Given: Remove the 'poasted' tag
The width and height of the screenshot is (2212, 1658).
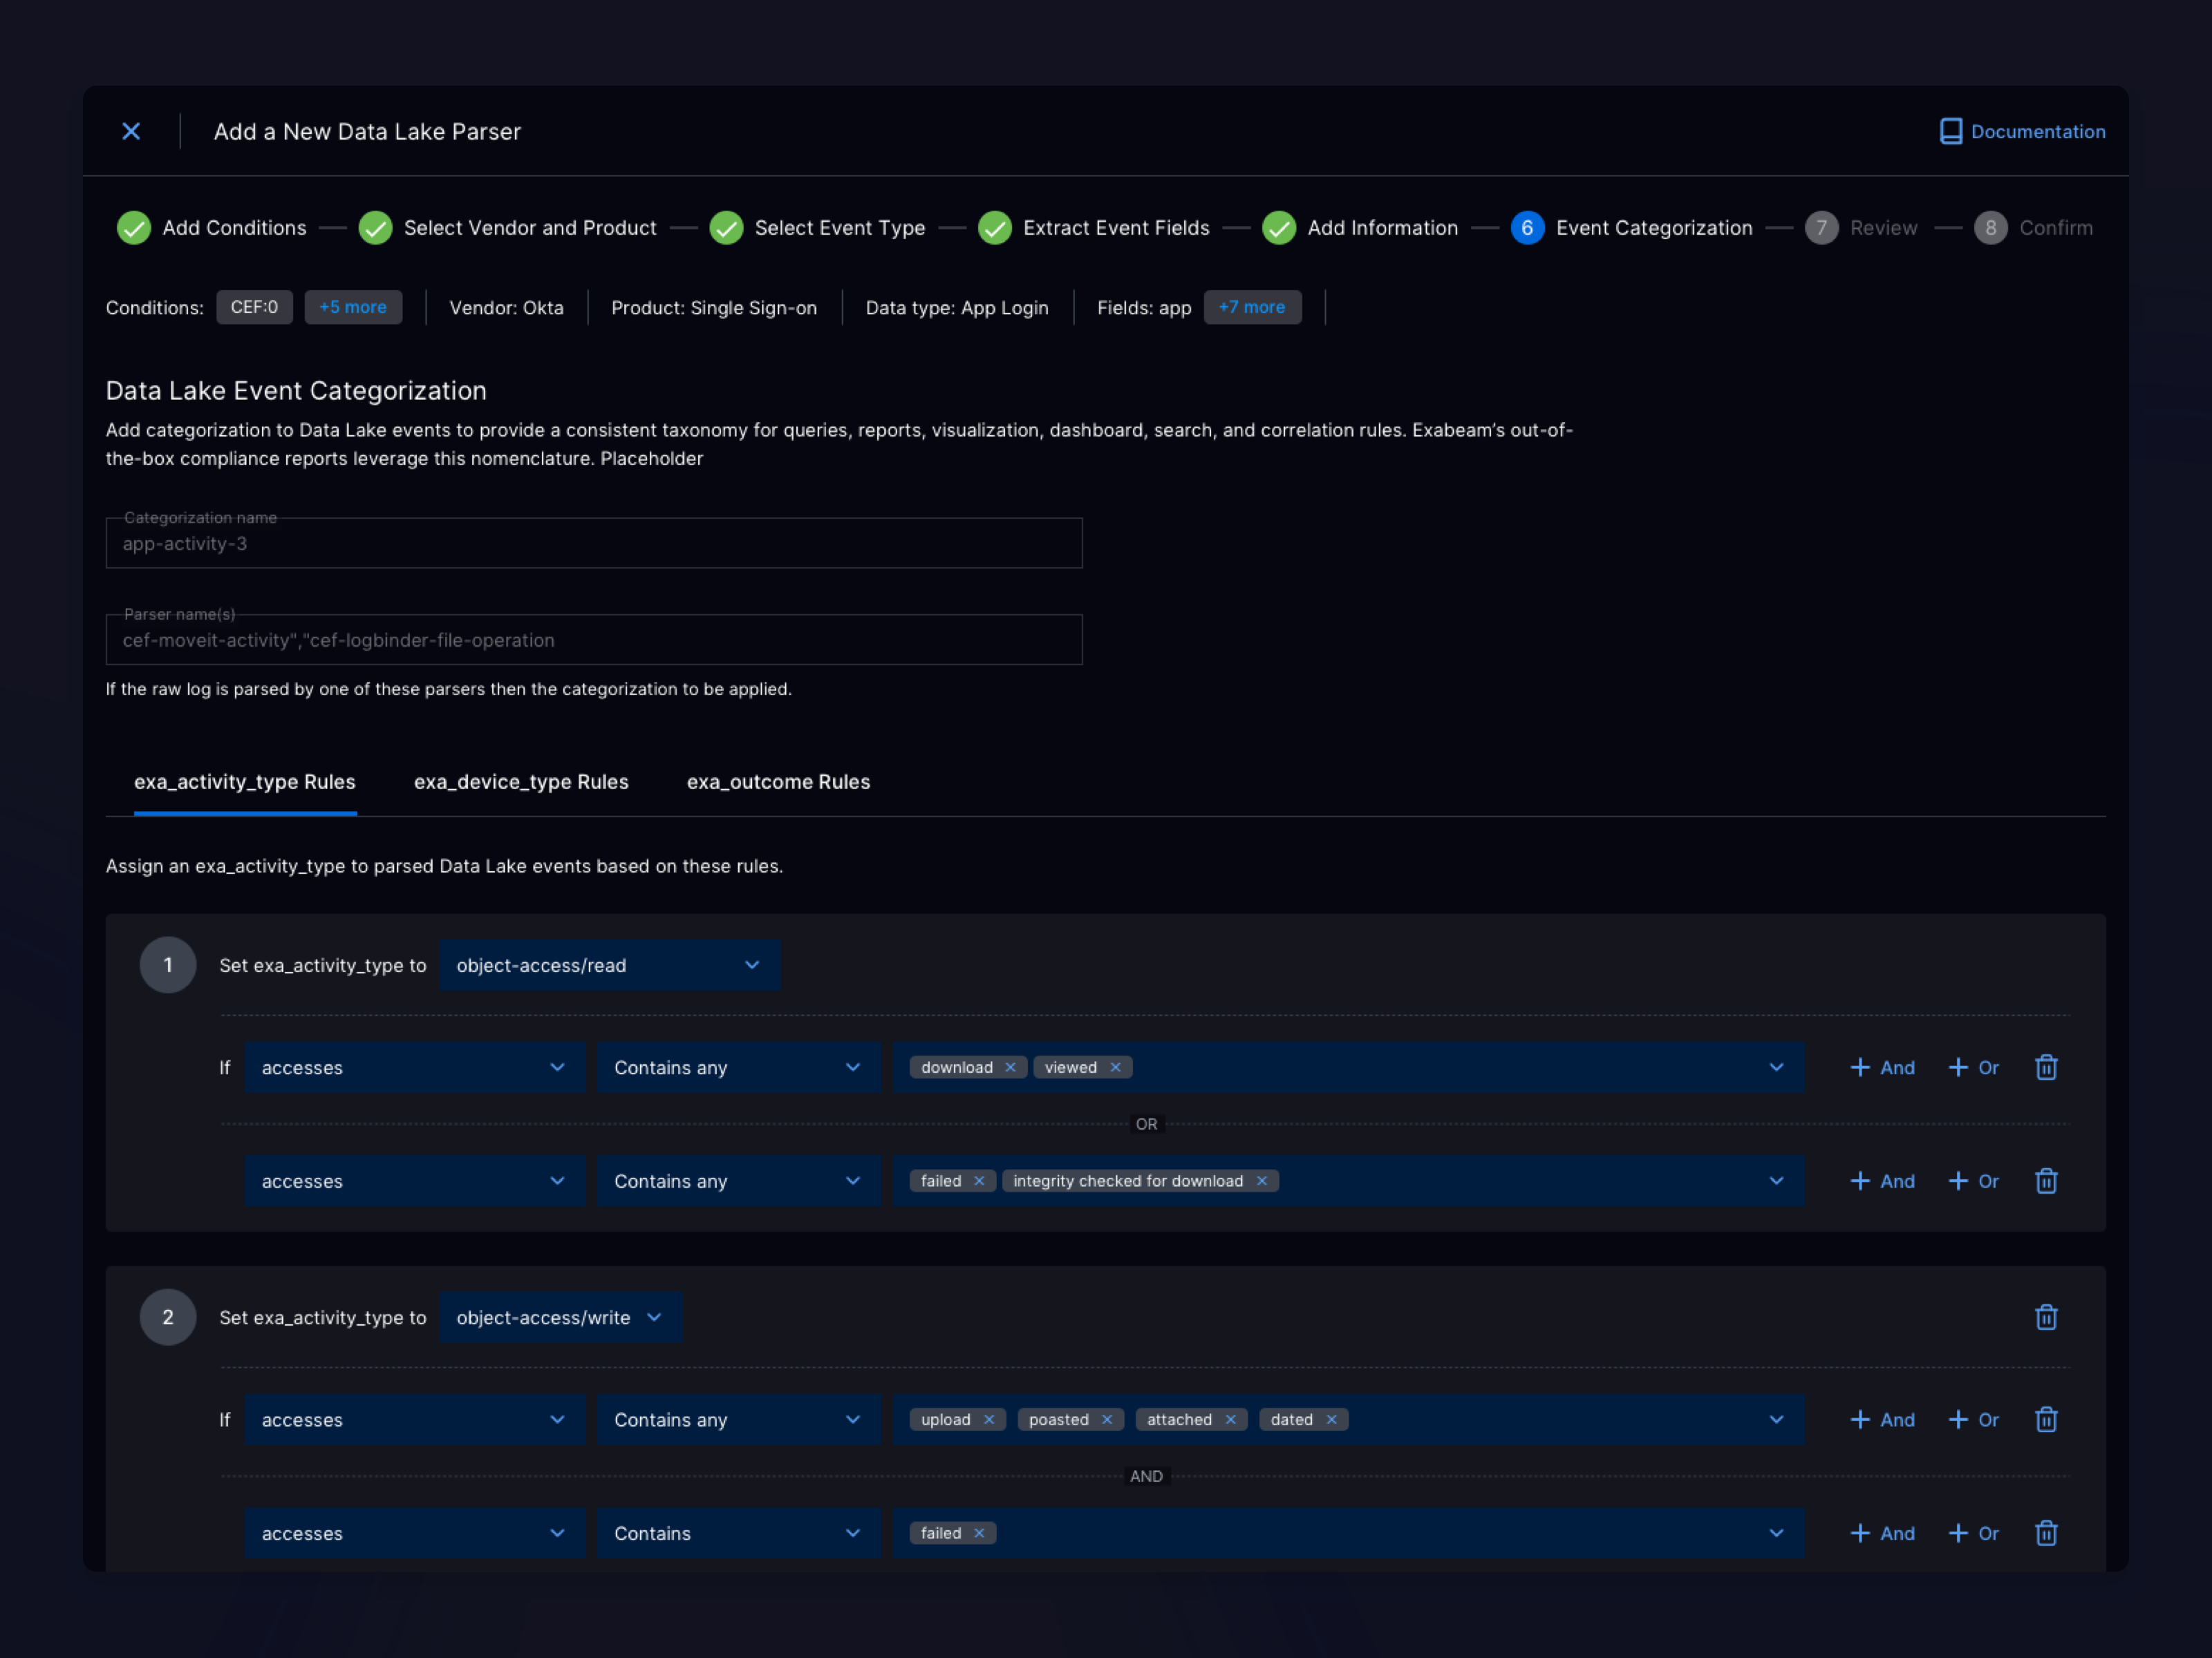Looking at the screenshot, I should (x=1107, y=1419).
